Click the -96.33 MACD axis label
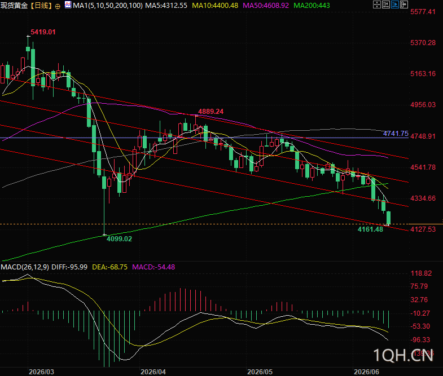The width and height of the screenshot is (443, 376). (420, 340)
